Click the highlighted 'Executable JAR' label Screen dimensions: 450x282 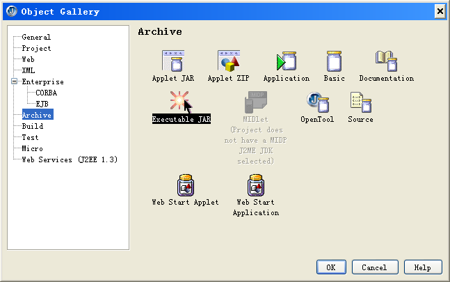(182, 119)
